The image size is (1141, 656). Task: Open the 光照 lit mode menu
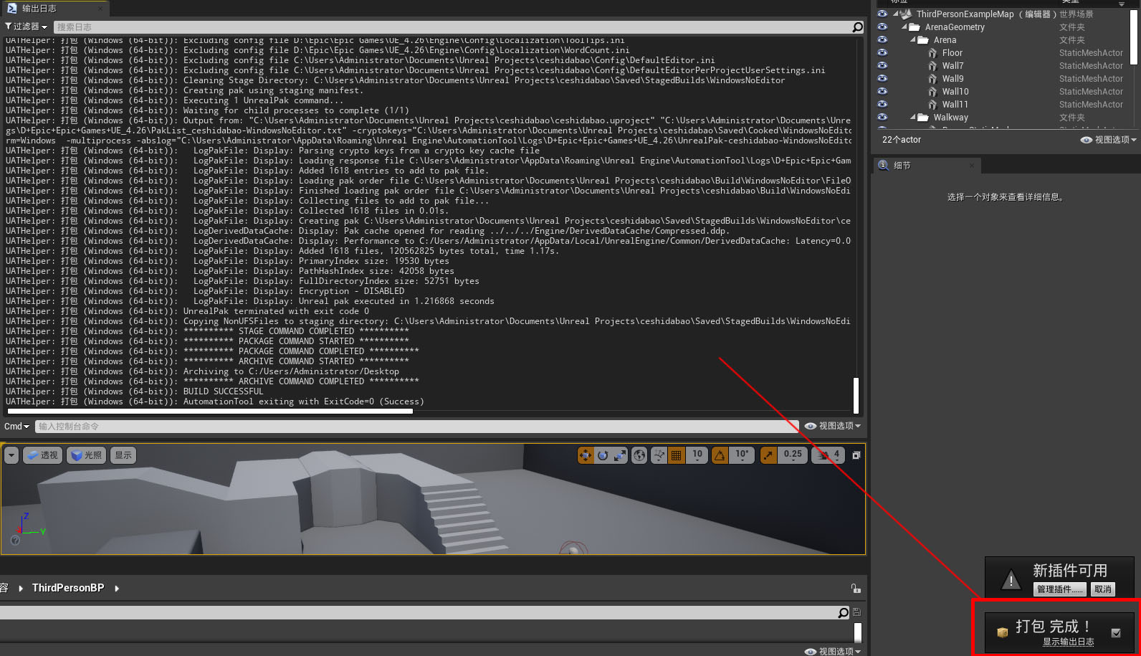pyautogui.click(x=87, y=455)
